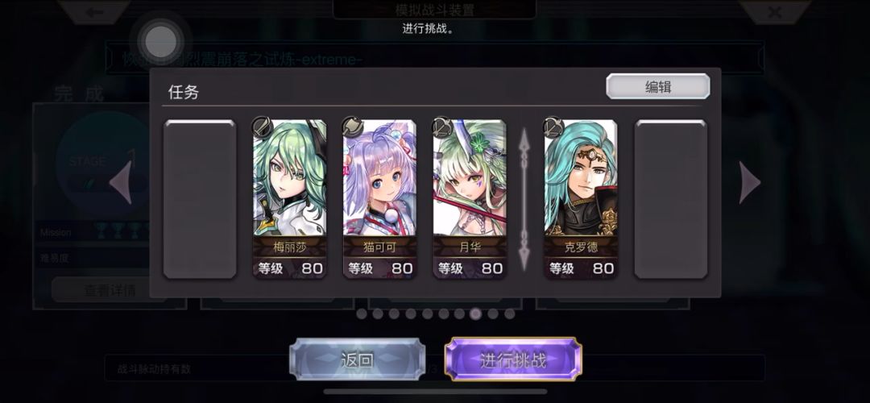Click the 返回 button
870x403 pixels.
click(x=358, y=359)
